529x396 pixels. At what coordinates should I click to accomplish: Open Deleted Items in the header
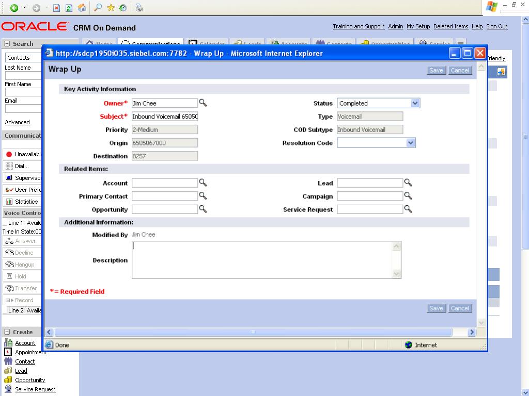pos(450,26)
